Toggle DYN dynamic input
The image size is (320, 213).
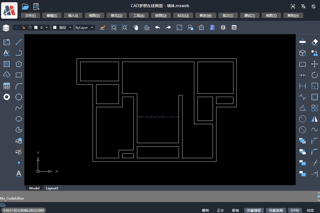[x=295, y=210]
